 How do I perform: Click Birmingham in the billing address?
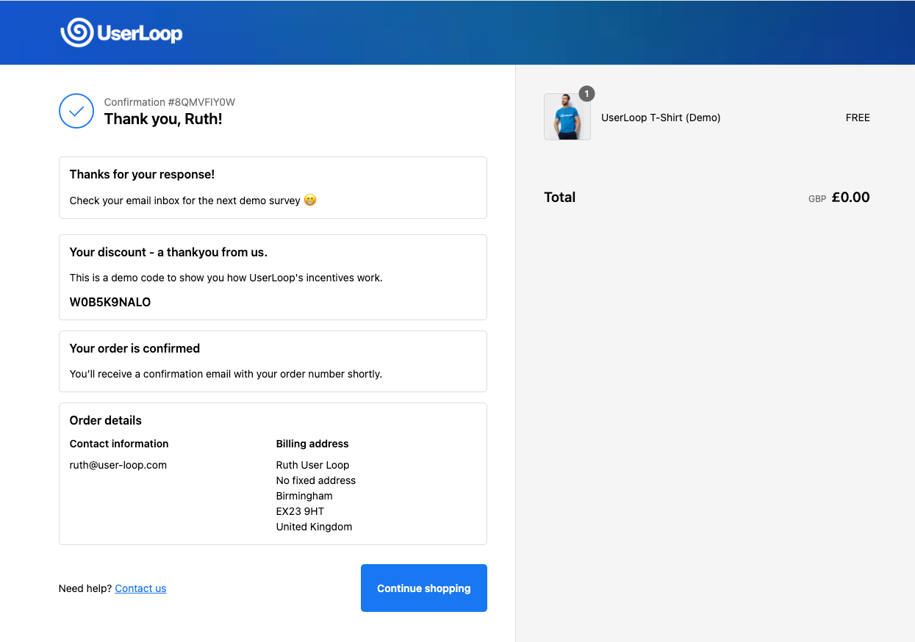[304, 496]
